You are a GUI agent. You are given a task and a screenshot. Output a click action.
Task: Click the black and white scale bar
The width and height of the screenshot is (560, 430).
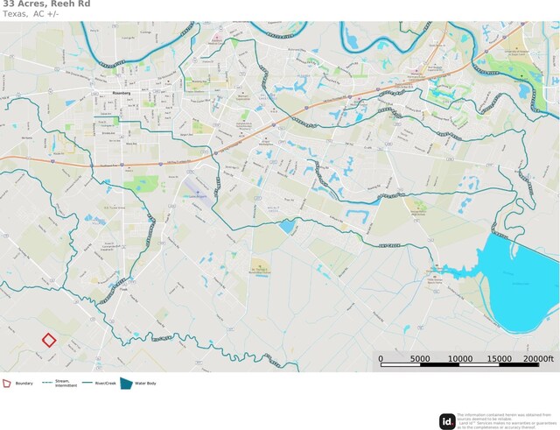tap(459, 365)
